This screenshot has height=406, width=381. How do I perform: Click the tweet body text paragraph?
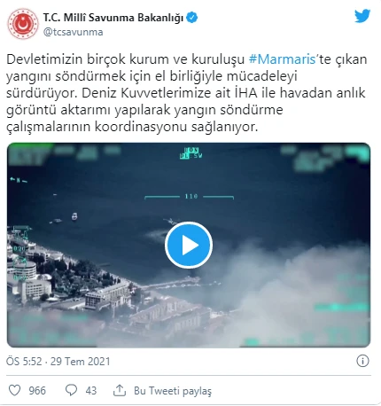point(187,93)
